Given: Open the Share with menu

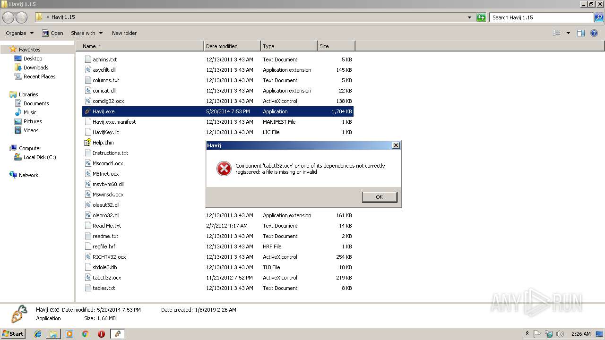Looking at the screenshot, I should (x=86, y=33).
